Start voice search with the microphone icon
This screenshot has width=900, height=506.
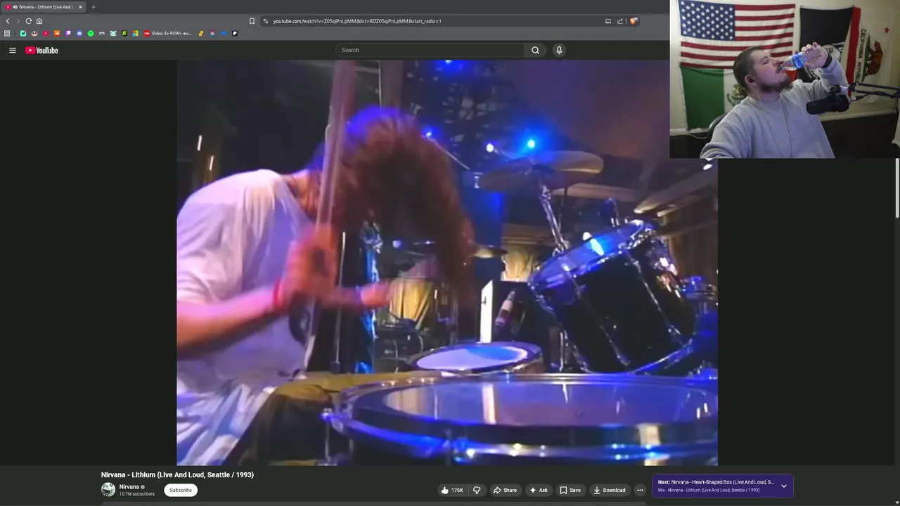559,50
